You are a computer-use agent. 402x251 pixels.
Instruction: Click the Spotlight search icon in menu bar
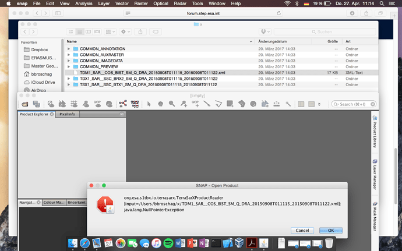pyautogui.click(x=382, y=3)
